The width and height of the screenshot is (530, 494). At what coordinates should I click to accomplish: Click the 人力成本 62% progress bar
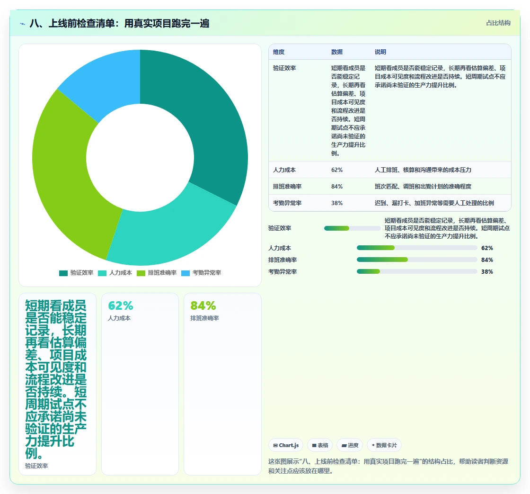pos(417,248)
